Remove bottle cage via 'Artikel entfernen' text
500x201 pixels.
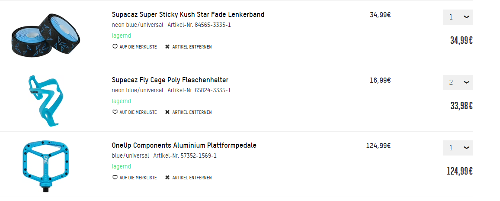click(192, 112)
